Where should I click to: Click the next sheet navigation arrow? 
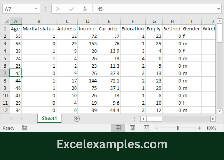pyautogui.click(x=22, y=119)
